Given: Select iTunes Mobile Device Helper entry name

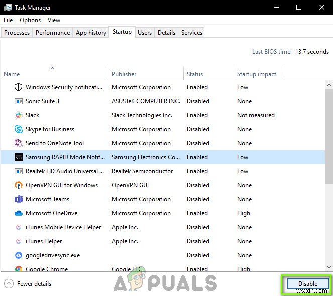Looking at the screenshot, I should coord(63,227).
